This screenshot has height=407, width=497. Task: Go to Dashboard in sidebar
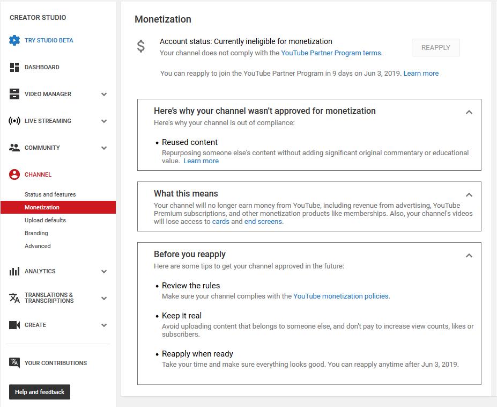coord(42,67)
